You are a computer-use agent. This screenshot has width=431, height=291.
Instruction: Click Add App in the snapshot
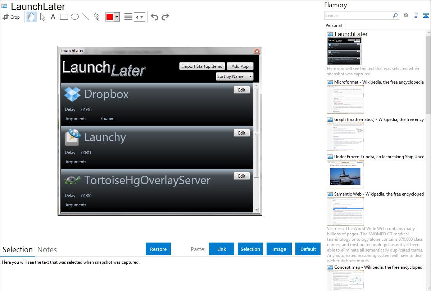click(240, 66)
